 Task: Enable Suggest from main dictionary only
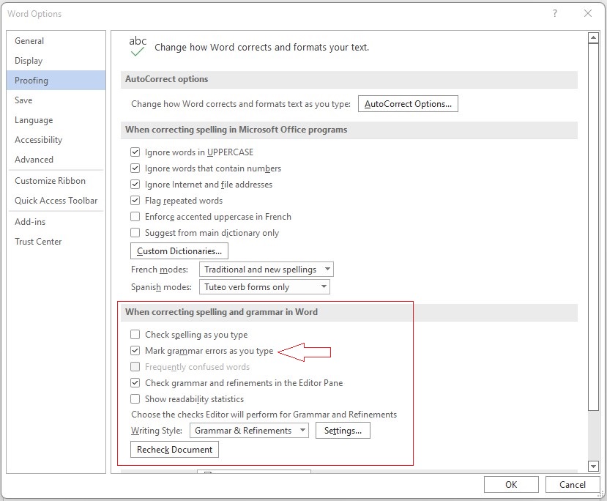click(135, 233)
